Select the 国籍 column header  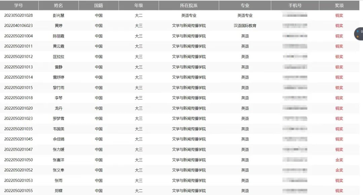(98, 5)
